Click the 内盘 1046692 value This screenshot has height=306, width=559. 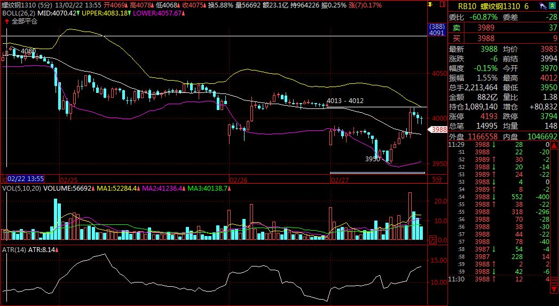tap(542, 137)
